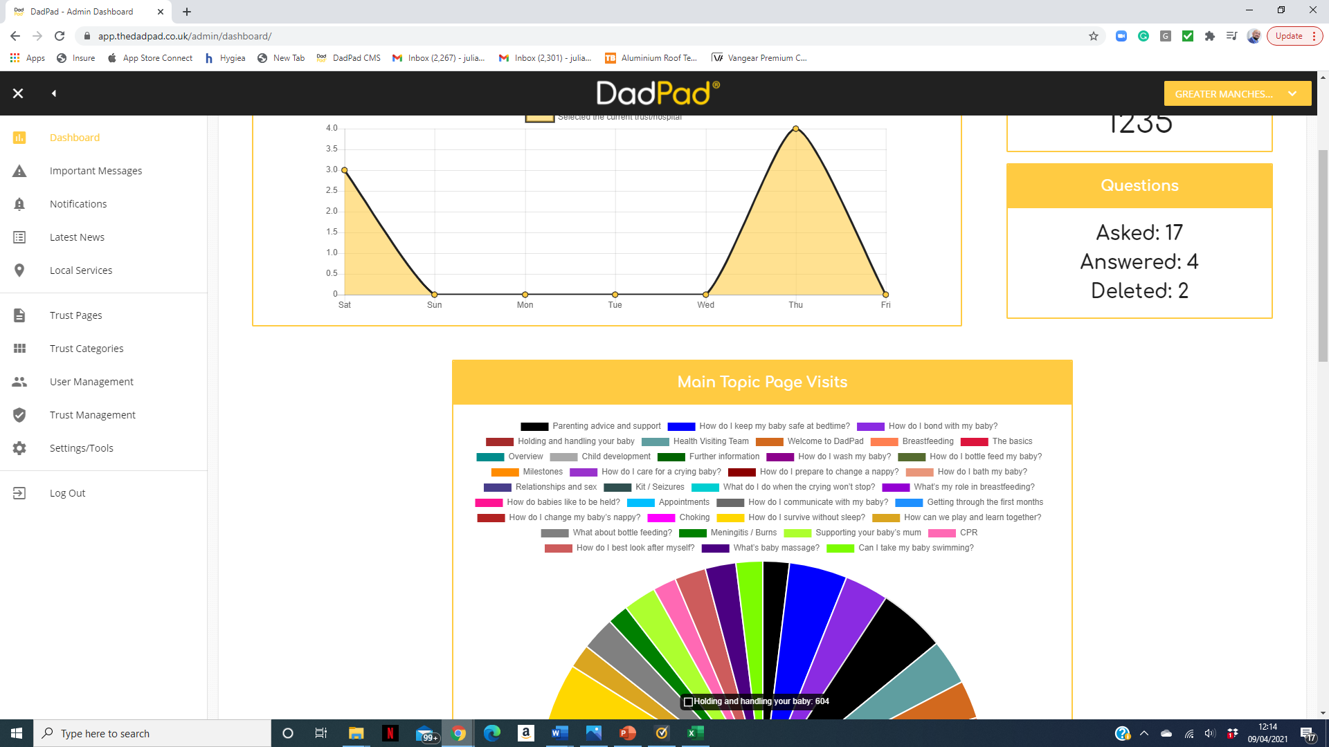
Task: Click the black Parenting advice legend swatch
Action: [534, 427]
